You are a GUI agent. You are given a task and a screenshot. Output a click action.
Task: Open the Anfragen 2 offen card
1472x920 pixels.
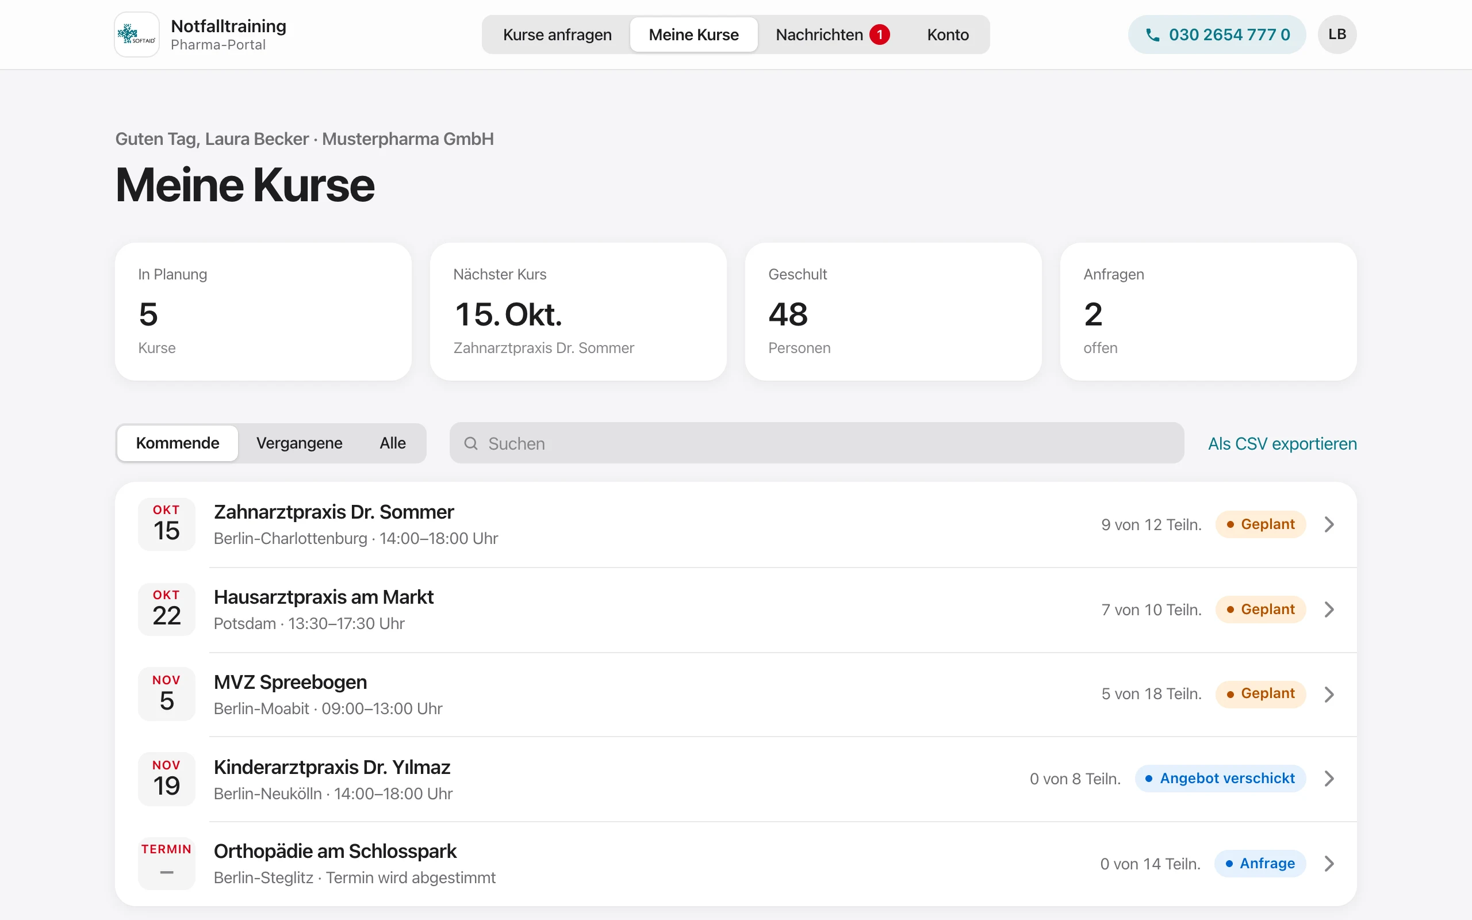(1208, 312)
